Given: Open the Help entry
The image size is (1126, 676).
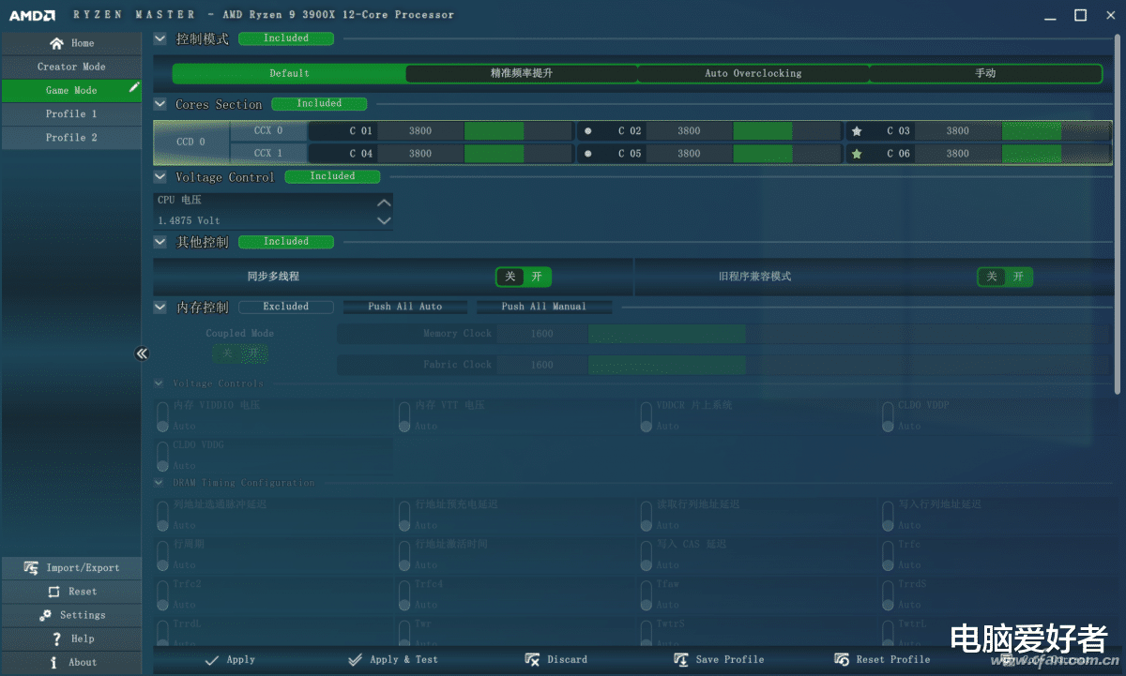Looking at the screenshot, I should tap(71, 638).
